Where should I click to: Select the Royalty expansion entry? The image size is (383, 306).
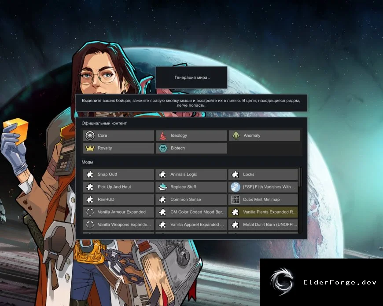118,148
